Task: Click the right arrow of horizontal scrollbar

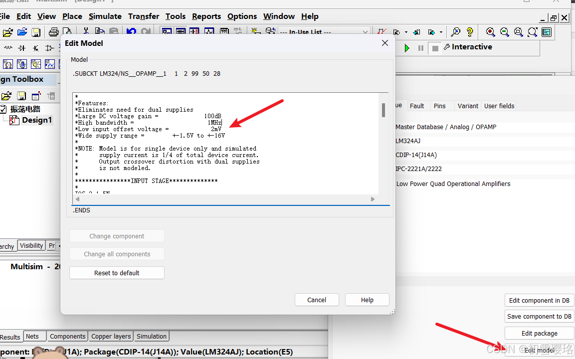Action: [373, 199]
